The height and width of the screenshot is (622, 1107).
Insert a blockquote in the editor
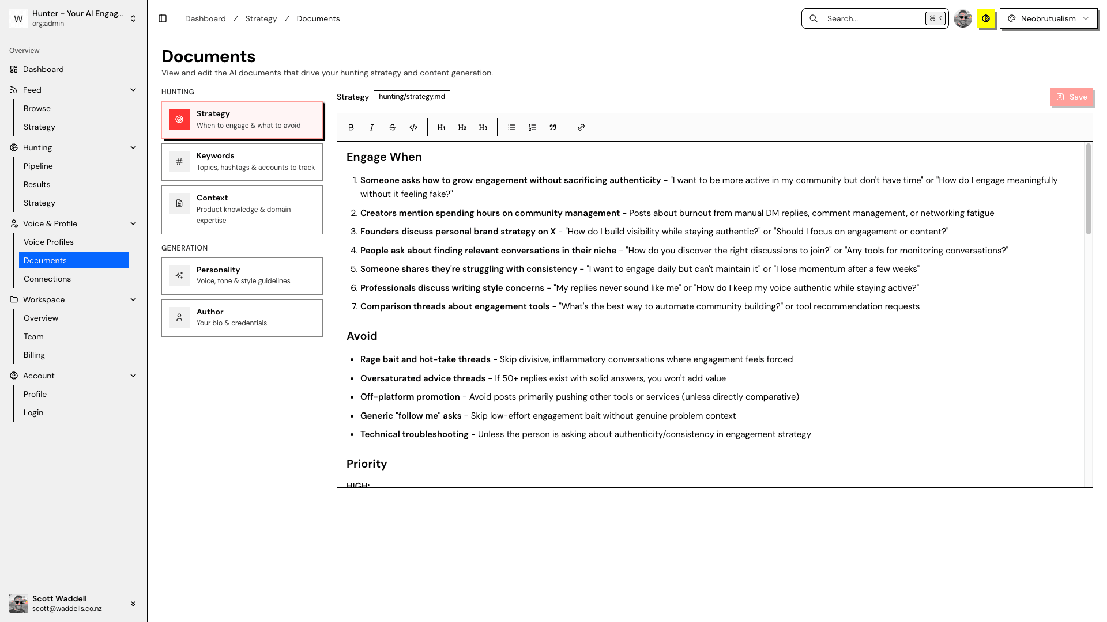pos(552,127)
